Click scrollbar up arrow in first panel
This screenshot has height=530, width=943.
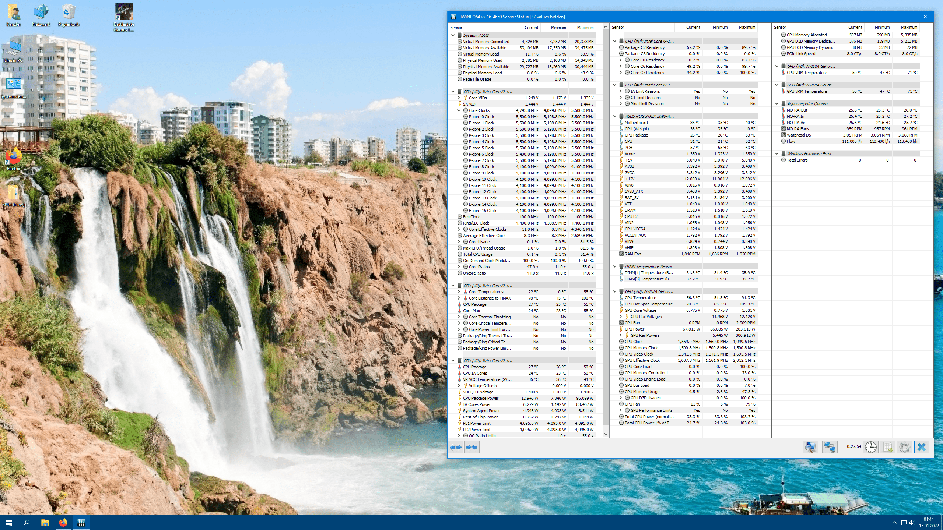point(606,27)
